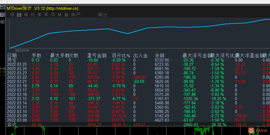Click the 514.66 profit value
Viewport: 270px width, 135px height.
pyautogui.click(x=93, y=116)
